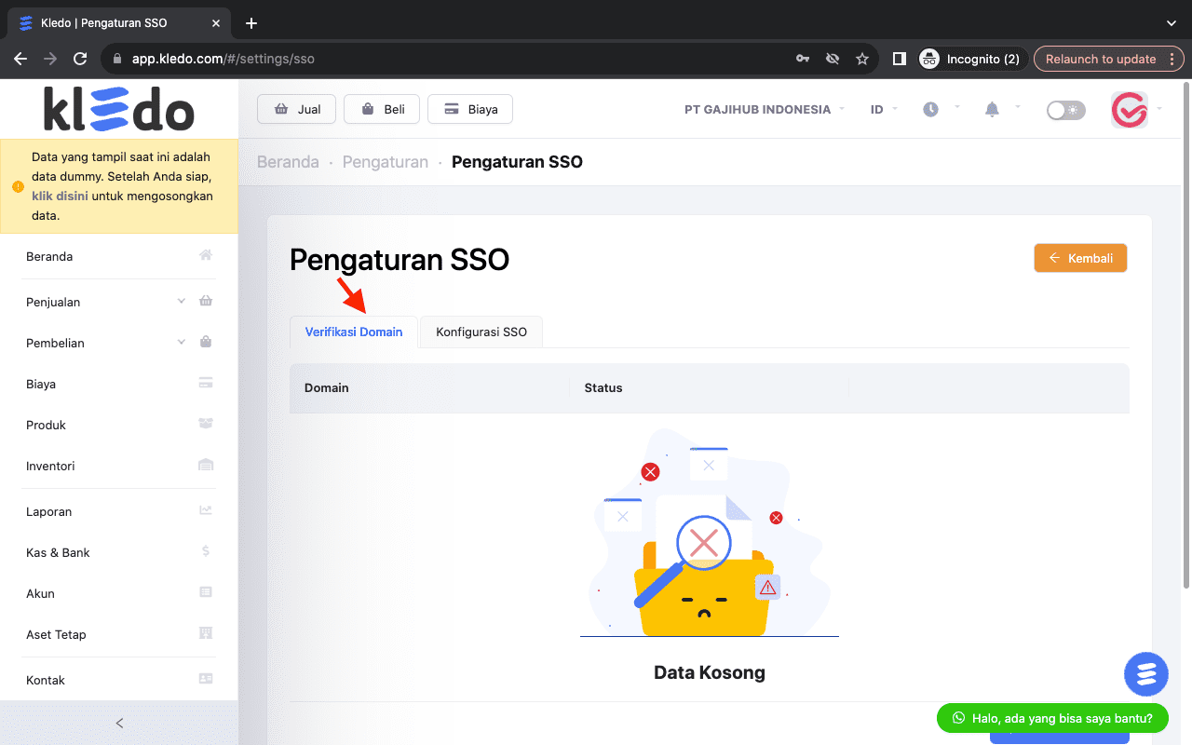Click the Kembali button
1192x745 pixels.
[1080, 258]
